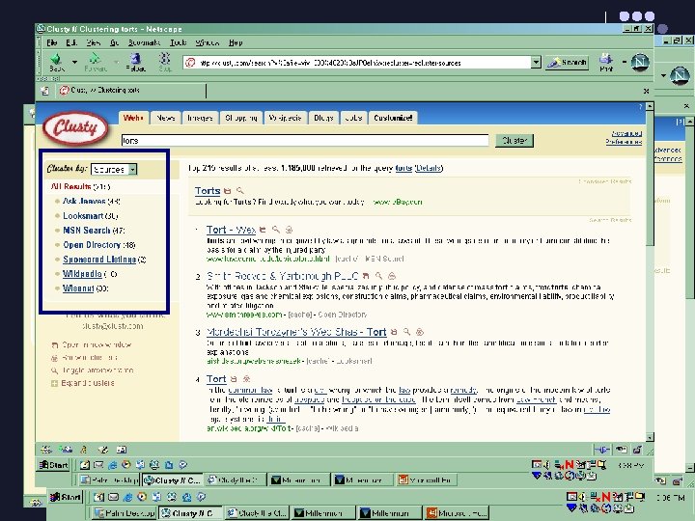Click new-window icon beside Mordechai Torczyner result
The height and width of the screenshot is (521, 695).
tap(394, 332)
